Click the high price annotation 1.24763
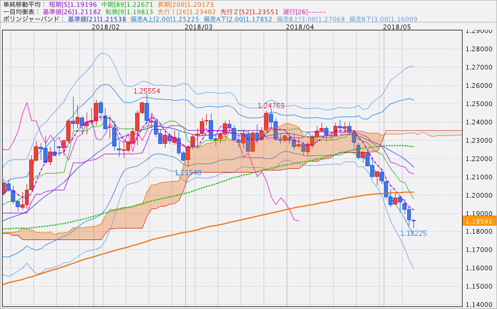The height and width of the screenshot is (309, 497). click(271, 106)
